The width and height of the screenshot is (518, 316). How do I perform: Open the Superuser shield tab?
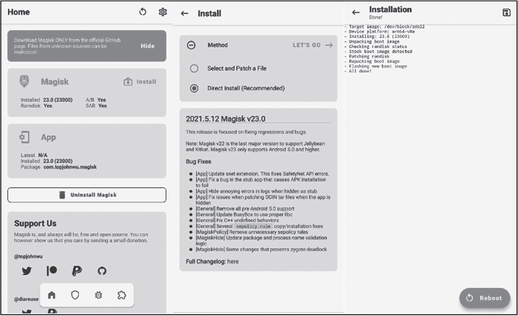coord(75,295)
